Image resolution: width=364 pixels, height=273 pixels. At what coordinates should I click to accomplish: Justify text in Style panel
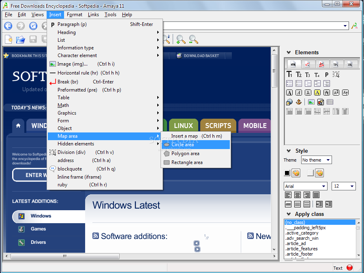(x=316, y=195)
